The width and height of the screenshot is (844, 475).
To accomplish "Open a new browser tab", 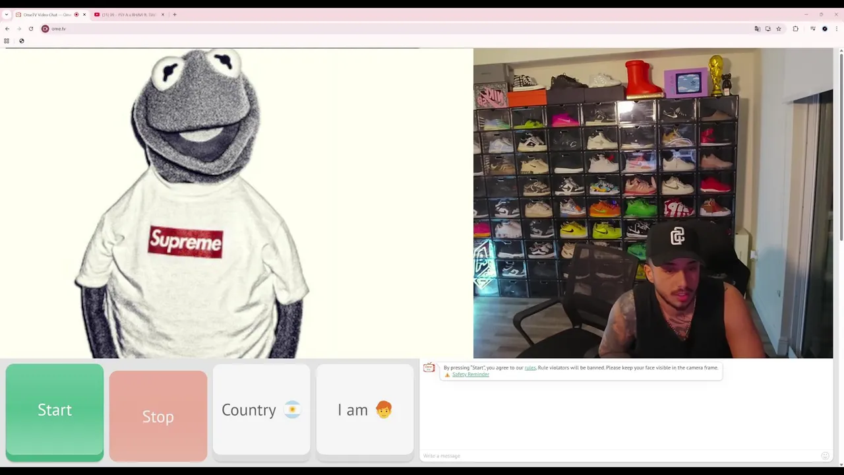I will 175,15.
